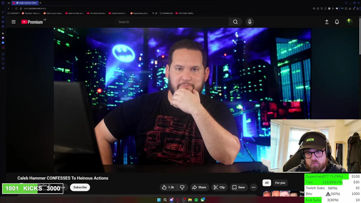Open a new browser tab with plus

[40, 3]
